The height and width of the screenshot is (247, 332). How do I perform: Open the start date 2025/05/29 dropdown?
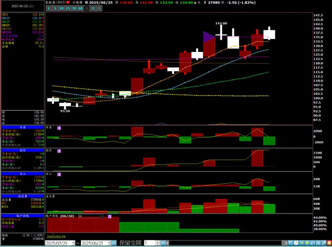coord(73,243)
